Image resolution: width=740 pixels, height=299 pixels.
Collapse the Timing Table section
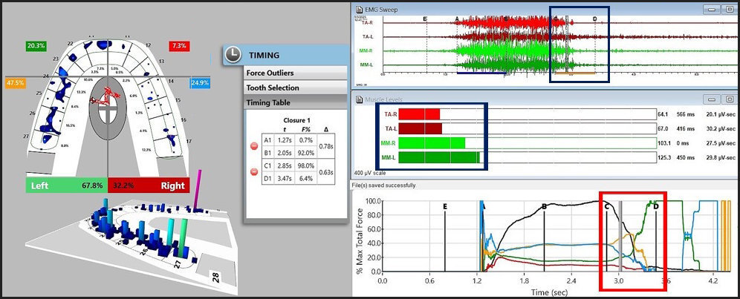pyautogui.click(x=296, y=102)
